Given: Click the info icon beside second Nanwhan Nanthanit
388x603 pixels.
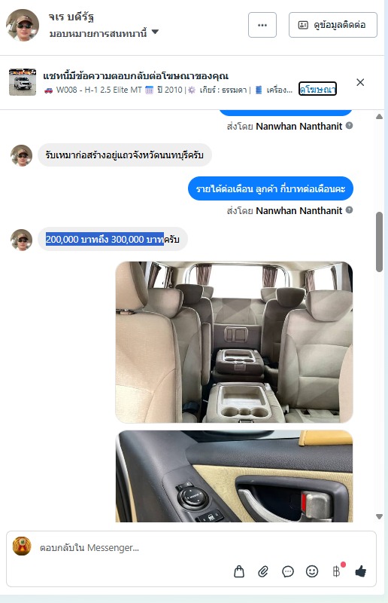Looking at the screenshot, I should click(349, 210).
